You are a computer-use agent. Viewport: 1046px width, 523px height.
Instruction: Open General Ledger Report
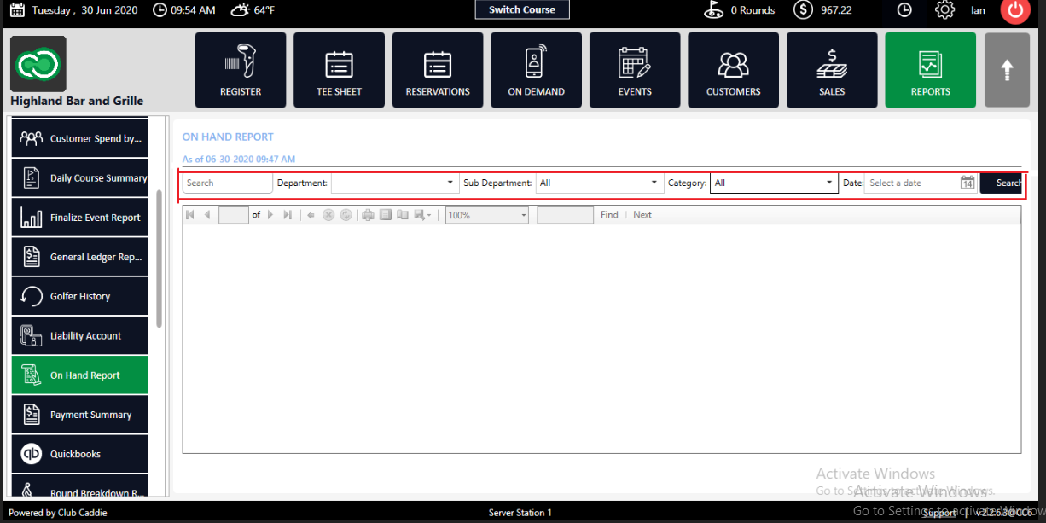[x=79, y=257]
